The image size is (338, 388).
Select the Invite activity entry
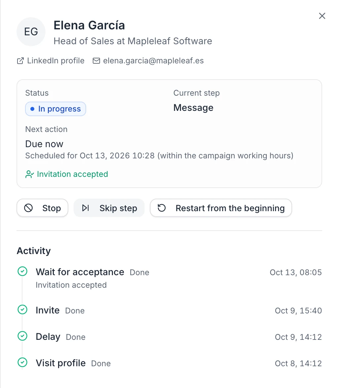[x=169, y=310]
